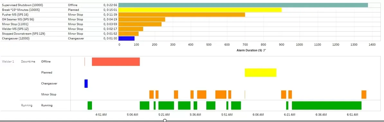The image size is (384, 122).
Task: Click the circular handle on bottom divider
Action: click(x=165, y=120)
